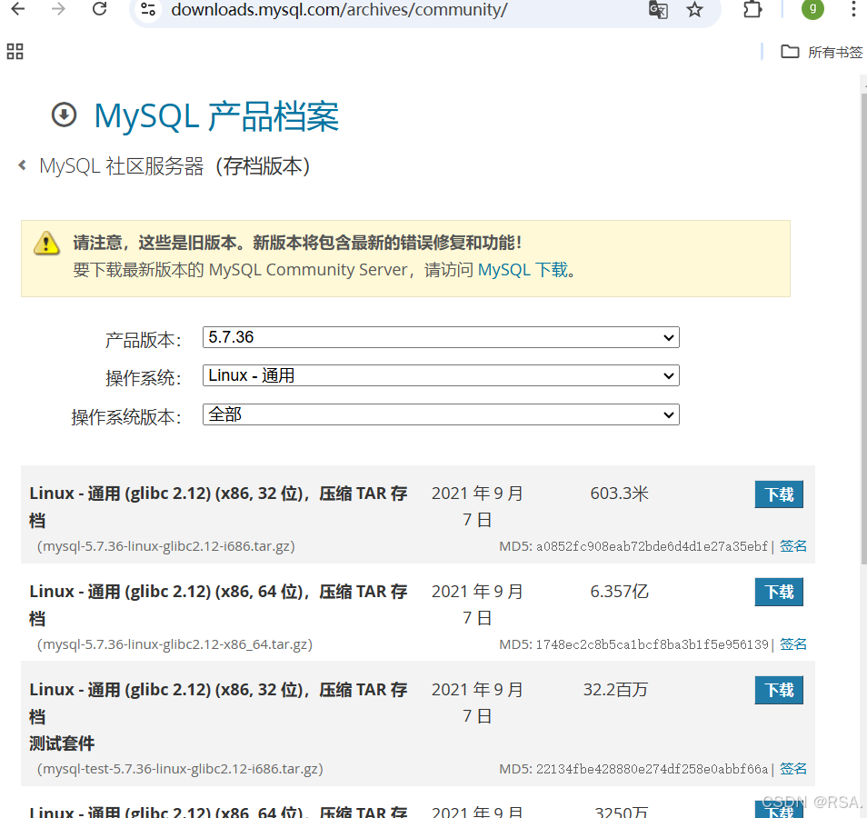Screen dimensions: 867x818
Task: Download mysql-5.7.36-linux-glibc2.12-i686.tar.gz
Action: 779,494
